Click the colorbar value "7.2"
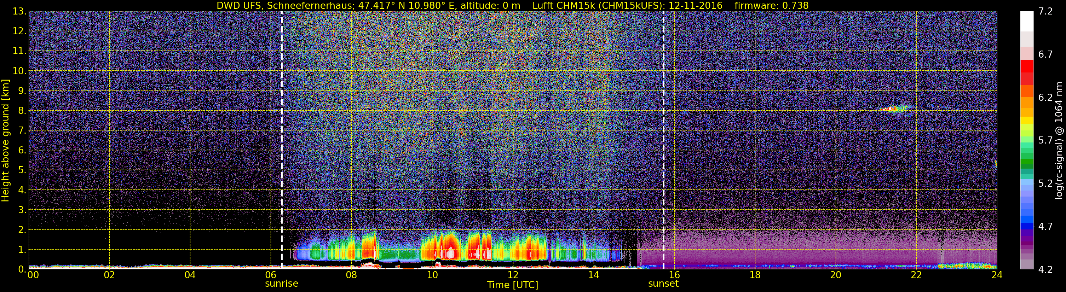This screenshot has width=1066, height=292. click(1045, 12)
